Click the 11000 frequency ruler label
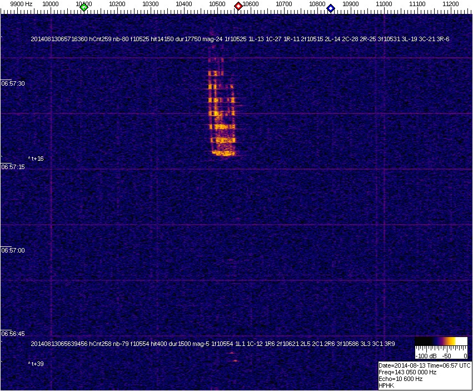The image size is (473, 391). (384, 4)
